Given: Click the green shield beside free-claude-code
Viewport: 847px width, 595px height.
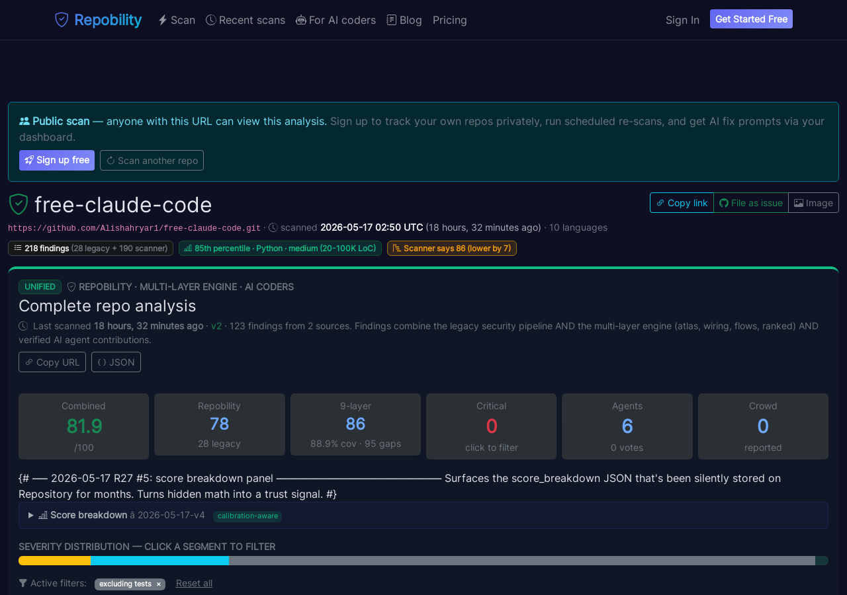Looking at the screenshot, I should [19, 204].
